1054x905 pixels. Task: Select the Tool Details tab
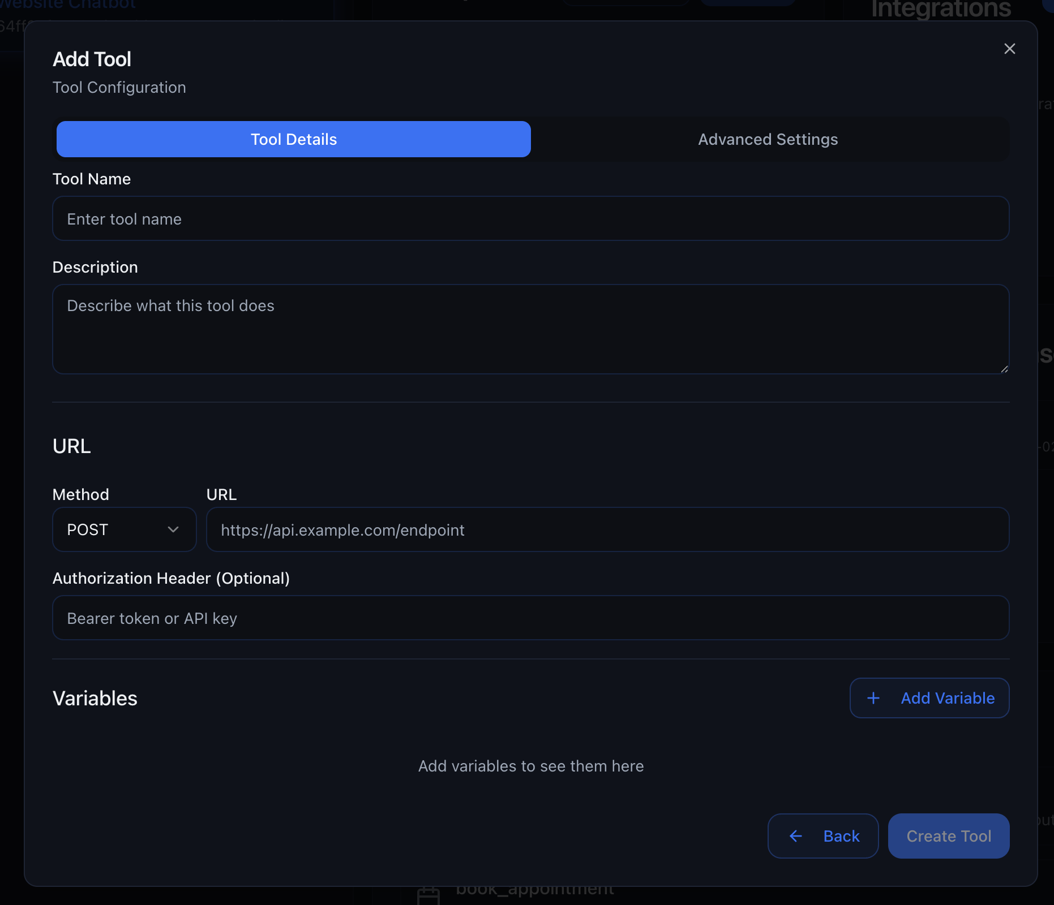(293, 139)
